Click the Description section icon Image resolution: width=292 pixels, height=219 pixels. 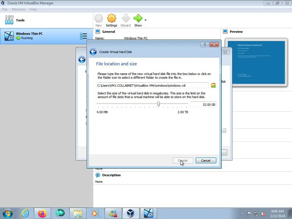[x=98, y=175]
